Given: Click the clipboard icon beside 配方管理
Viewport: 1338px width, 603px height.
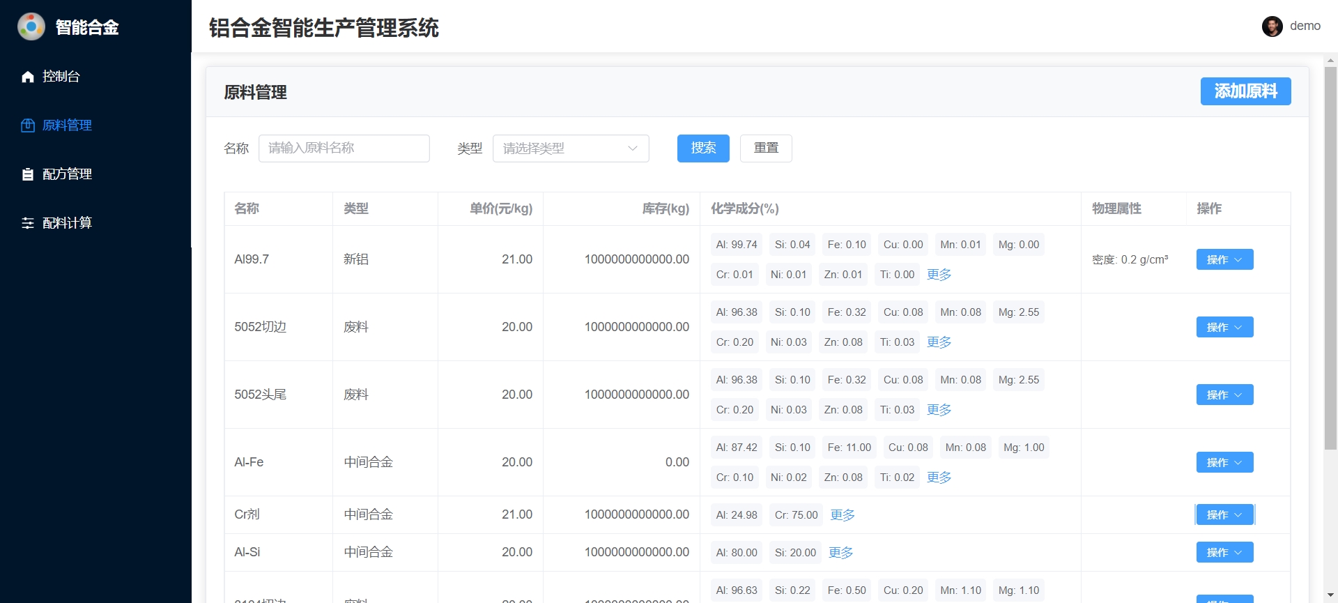Looking at the screenshot, I should (x=28, y=174).
